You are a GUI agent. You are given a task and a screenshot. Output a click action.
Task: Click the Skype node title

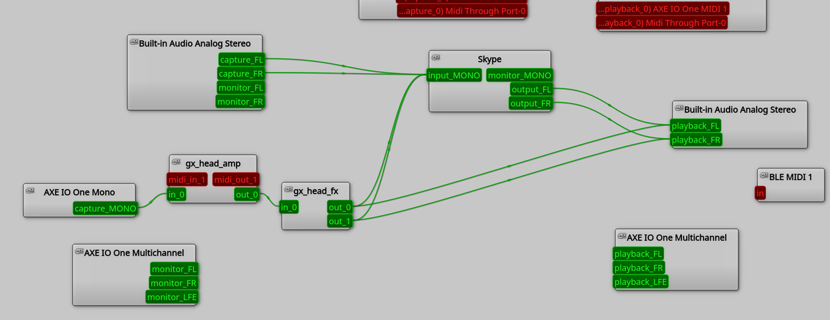click(x=490, y=59)
